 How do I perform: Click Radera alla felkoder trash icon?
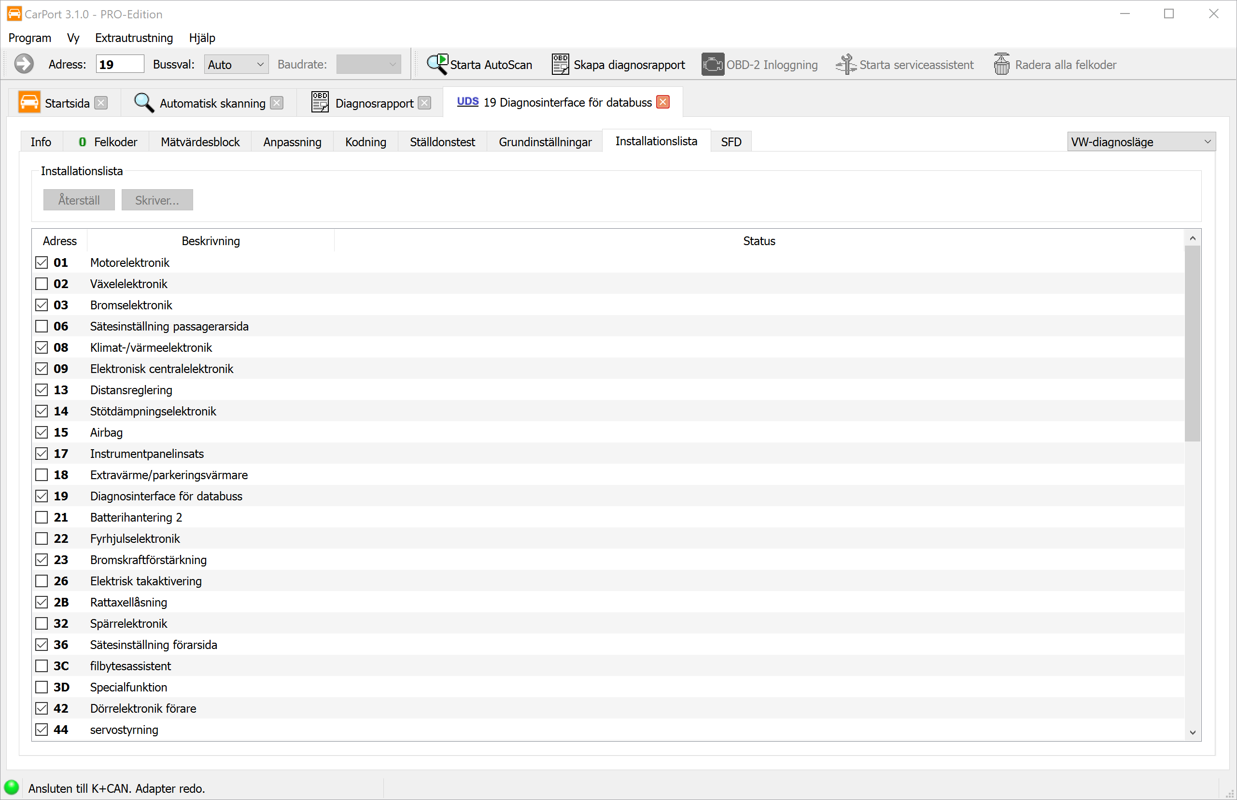coord(1001,65)
